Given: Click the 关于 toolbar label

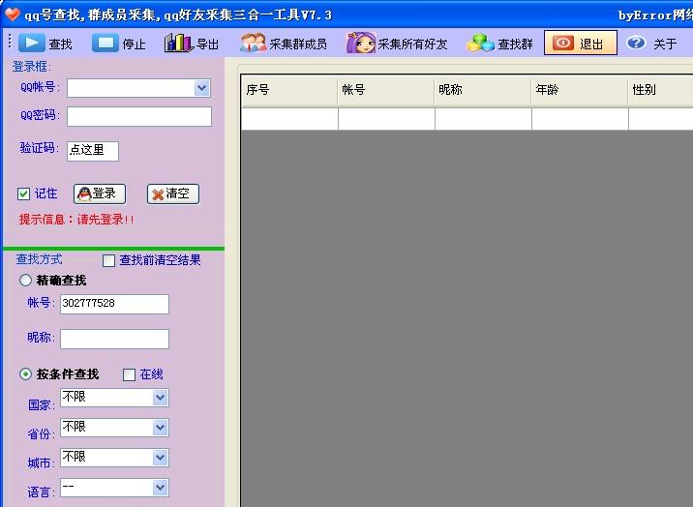Looking at the screenshot, I should (665, 45).
